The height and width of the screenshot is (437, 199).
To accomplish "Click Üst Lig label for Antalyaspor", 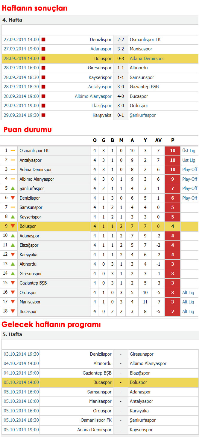I will (x=189, y=160).
